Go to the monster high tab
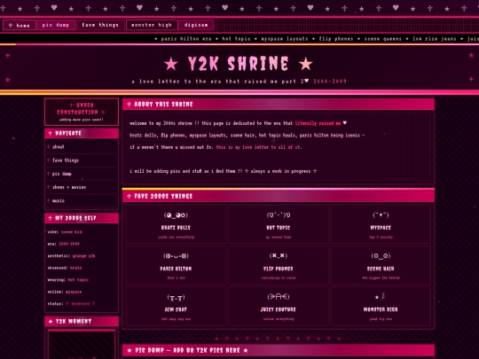Viewport: 479px width, 359px height. click(x=152, y=25)
